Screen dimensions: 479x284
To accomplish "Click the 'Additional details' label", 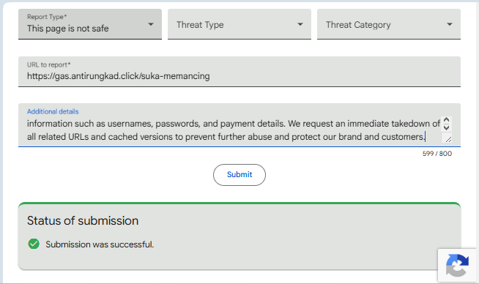I will coord(53,111).
